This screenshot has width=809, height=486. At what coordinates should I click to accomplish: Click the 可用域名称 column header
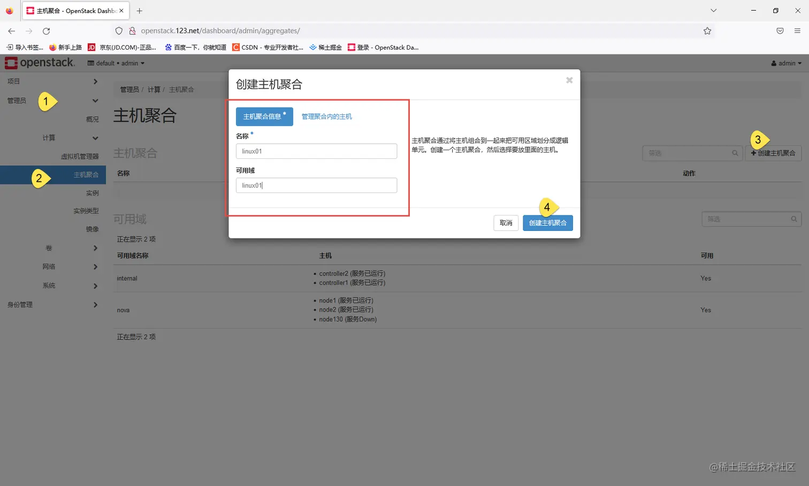(133, 256)
